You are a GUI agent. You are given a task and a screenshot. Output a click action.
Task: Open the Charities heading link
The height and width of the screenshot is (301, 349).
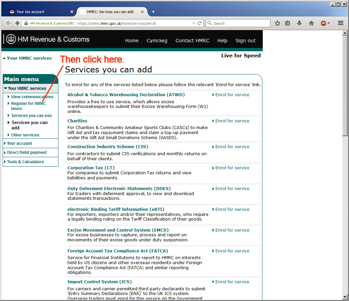click(77, 121)
